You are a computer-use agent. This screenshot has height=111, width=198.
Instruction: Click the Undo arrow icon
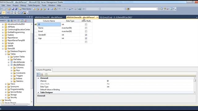tap(59, 9)
